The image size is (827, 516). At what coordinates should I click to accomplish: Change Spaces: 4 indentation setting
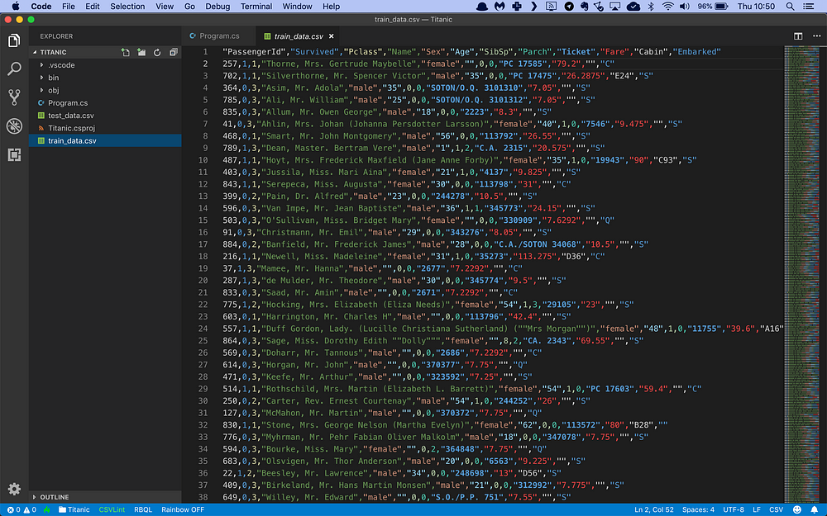click(x=698, y=509)
